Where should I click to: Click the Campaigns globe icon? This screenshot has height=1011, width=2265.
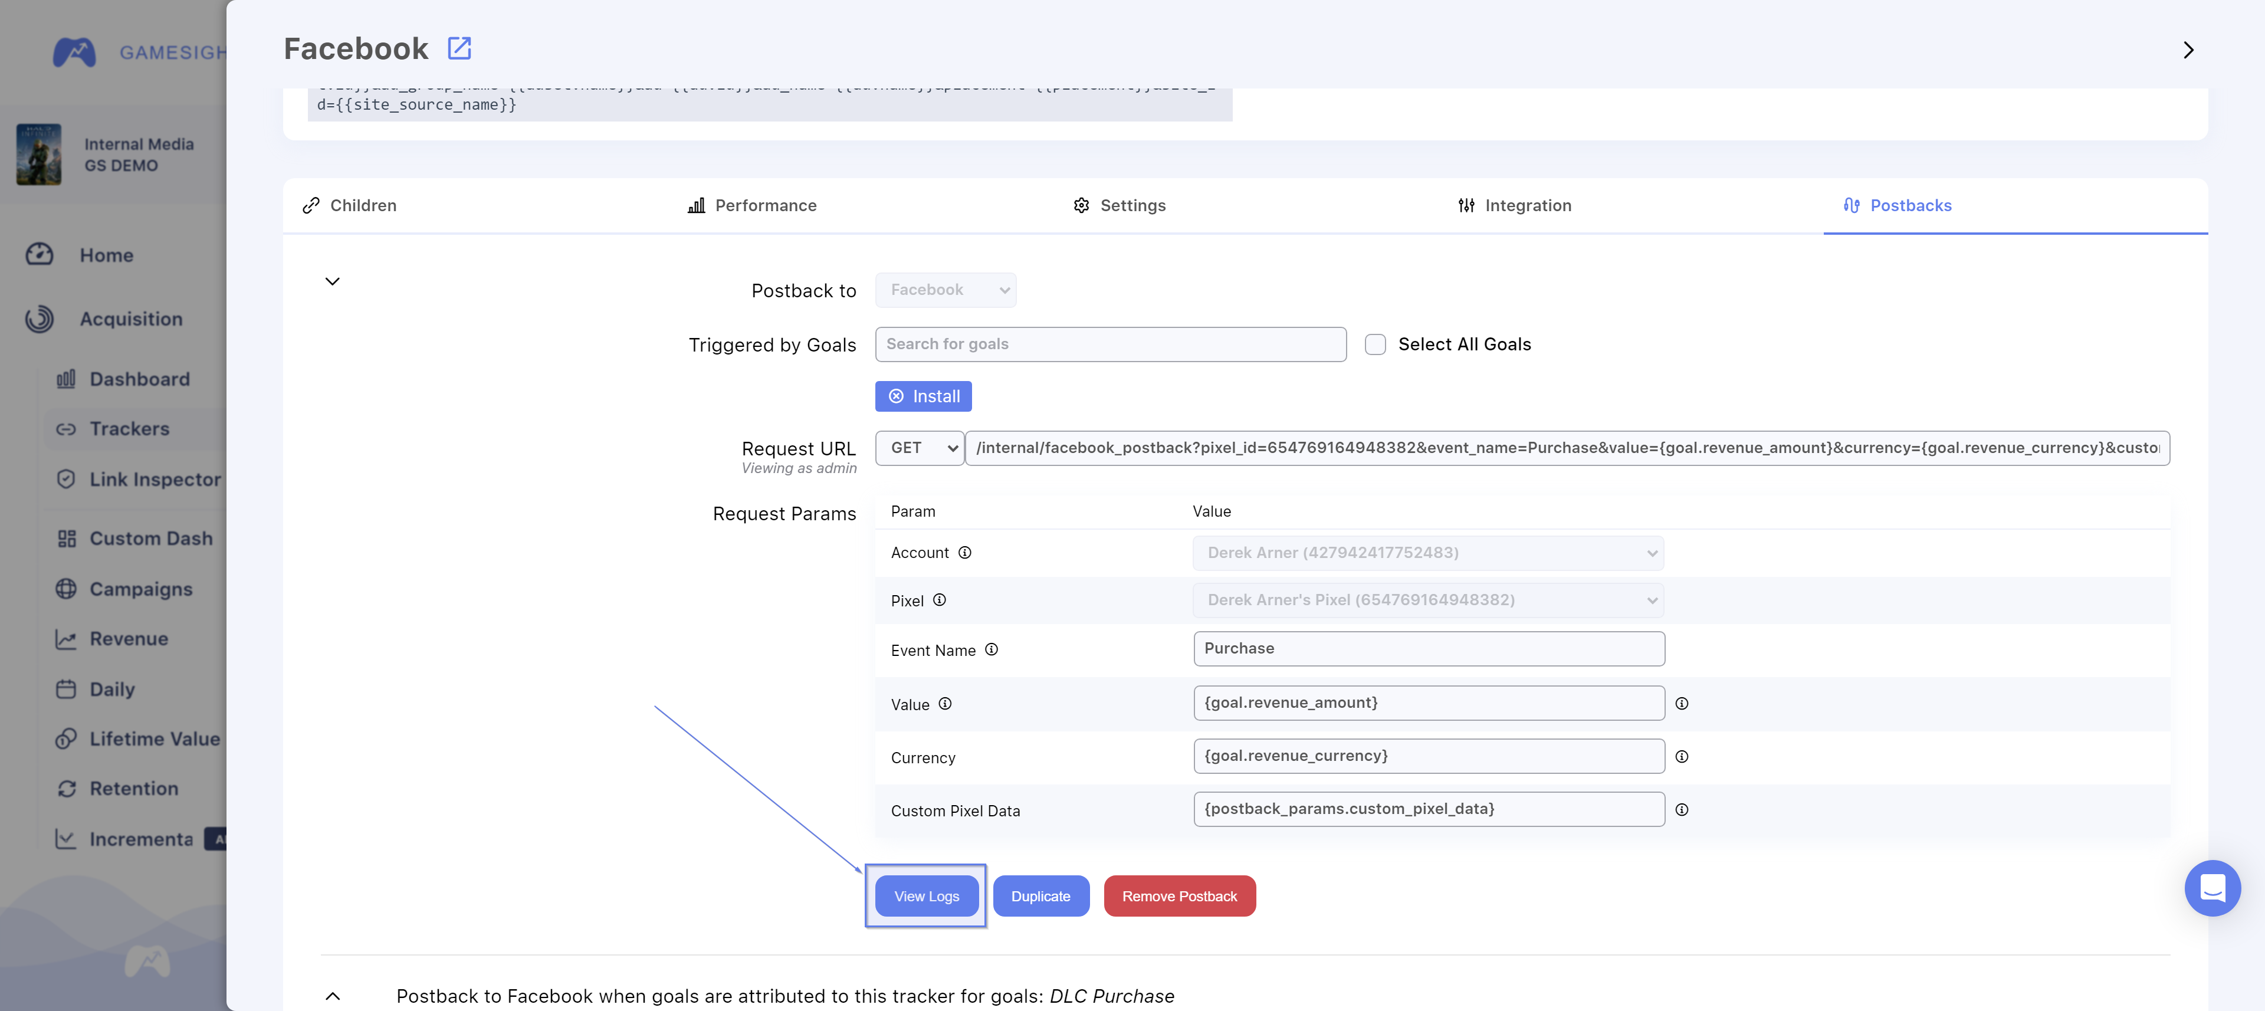tap(66, 588)
